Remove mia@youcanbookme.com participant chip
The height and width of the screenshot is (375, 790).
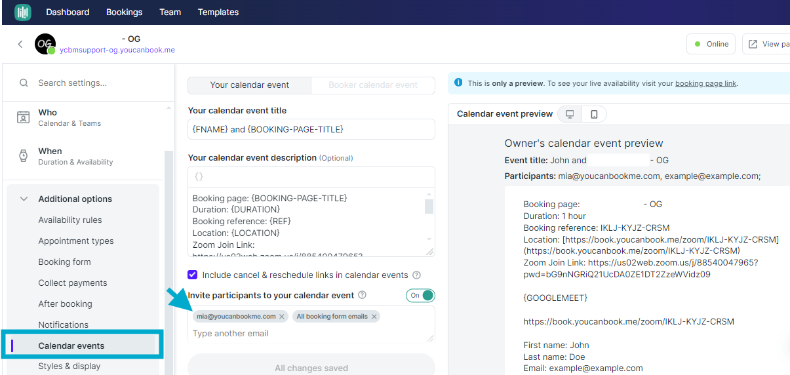[282, 317]
